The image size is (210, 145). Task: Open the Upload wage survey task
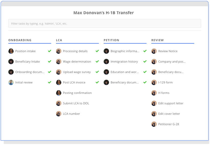coord(77,72)
